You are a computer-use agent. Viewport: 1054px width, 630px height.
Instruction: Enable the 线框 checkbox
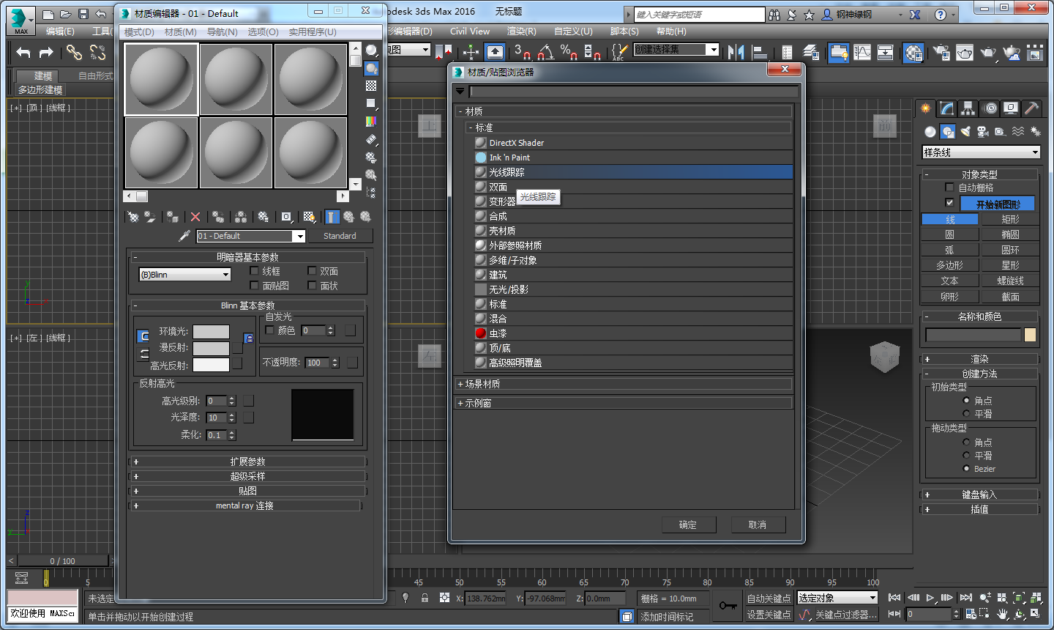click(254, 271)
